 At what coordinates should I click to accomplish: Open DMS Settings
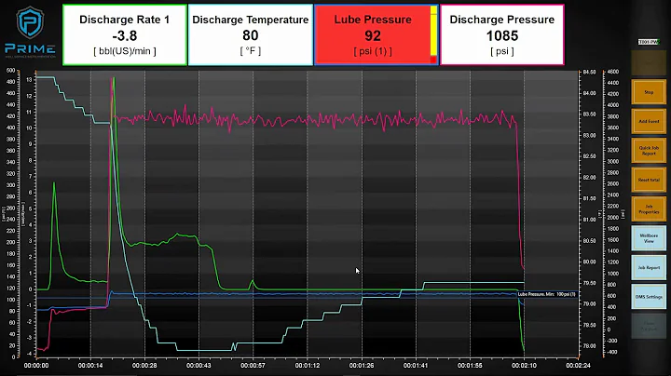pos(649,297)
